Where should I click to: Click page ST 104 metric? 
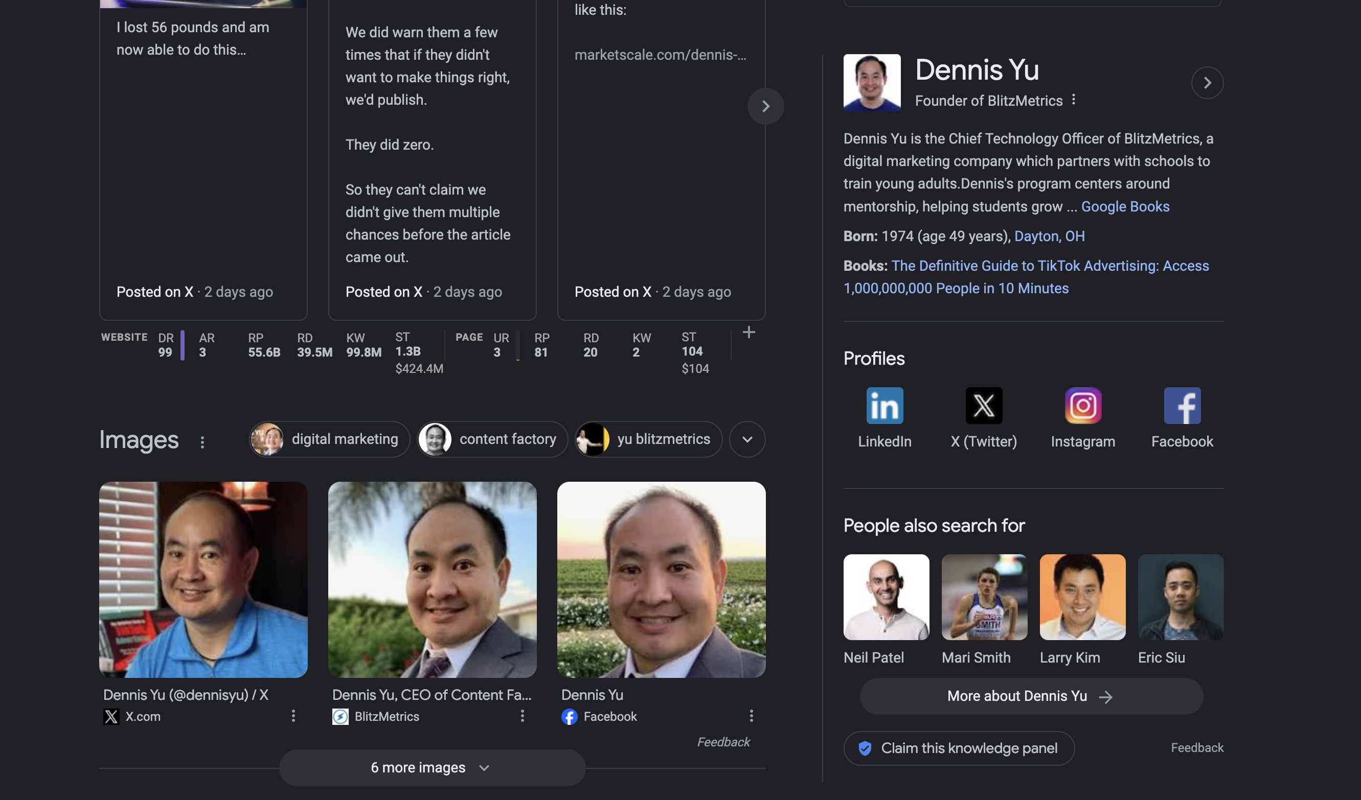[695, 353]
